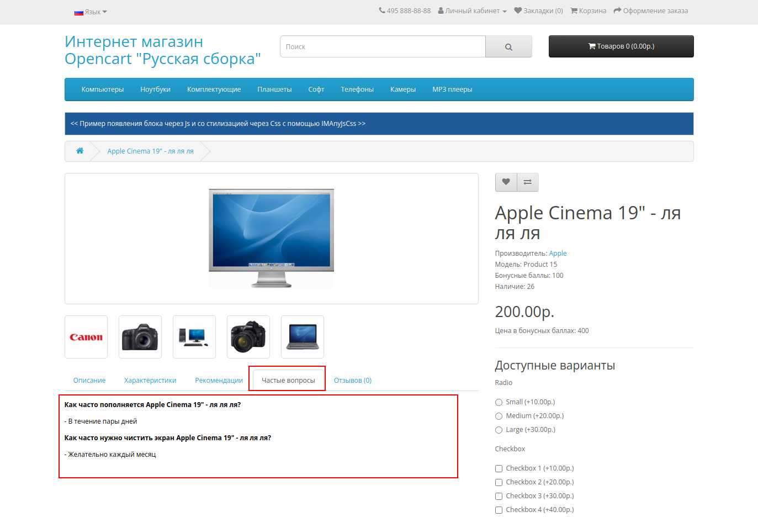Screen dimensions: 758x517
Task: Switch to the Описание tab
Action: [x=89, y=380]
